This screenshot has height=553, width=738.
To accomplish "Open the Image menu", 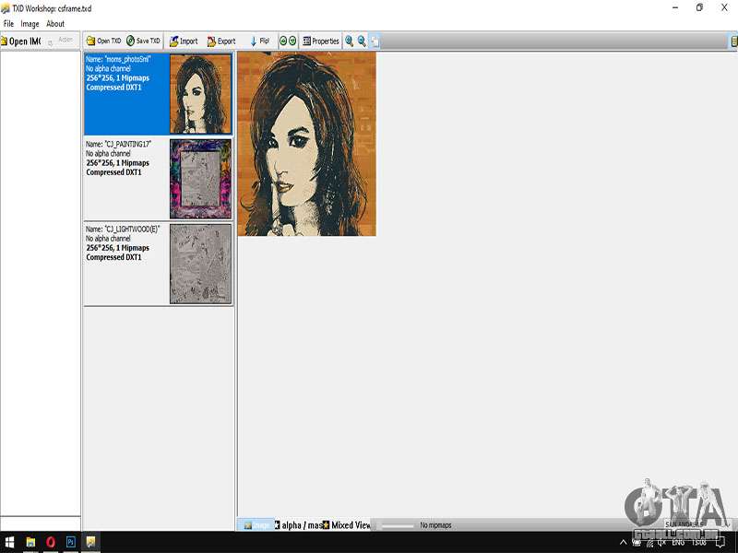I will [x=30, y=23].
